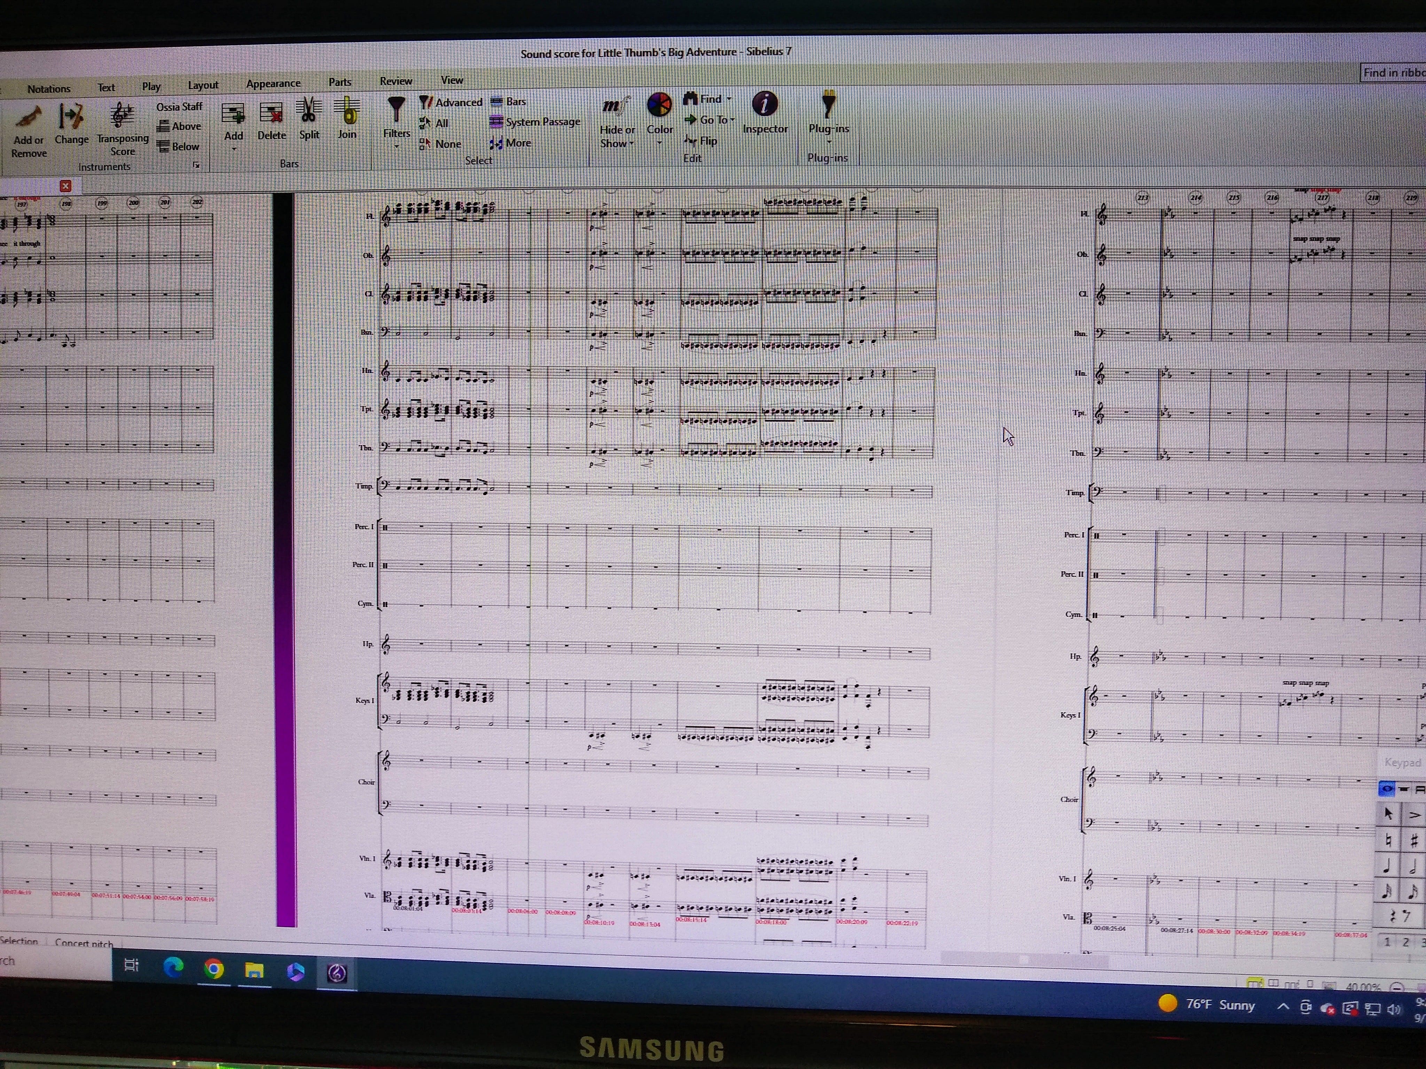Open Advanced selection filter
Viewport: 1426px width, 1069px height.
pos(450,102)
